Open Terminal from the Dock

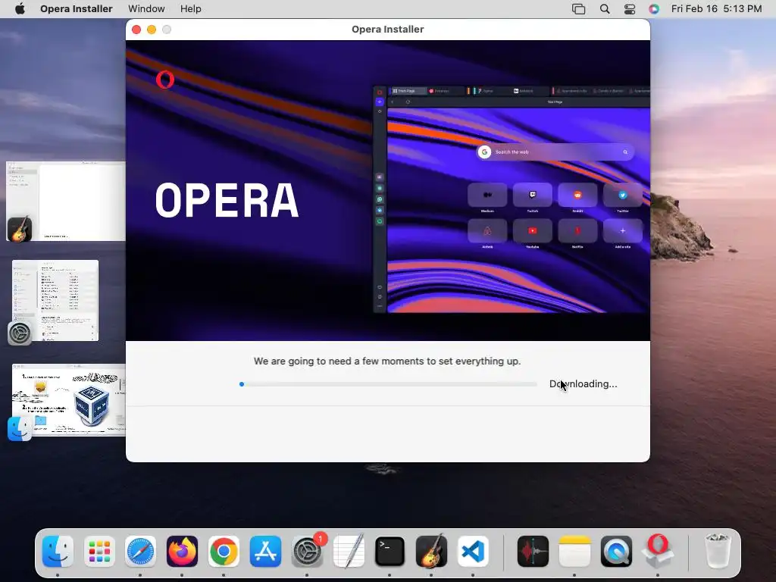pyautogui.click(x=390, y=552)
